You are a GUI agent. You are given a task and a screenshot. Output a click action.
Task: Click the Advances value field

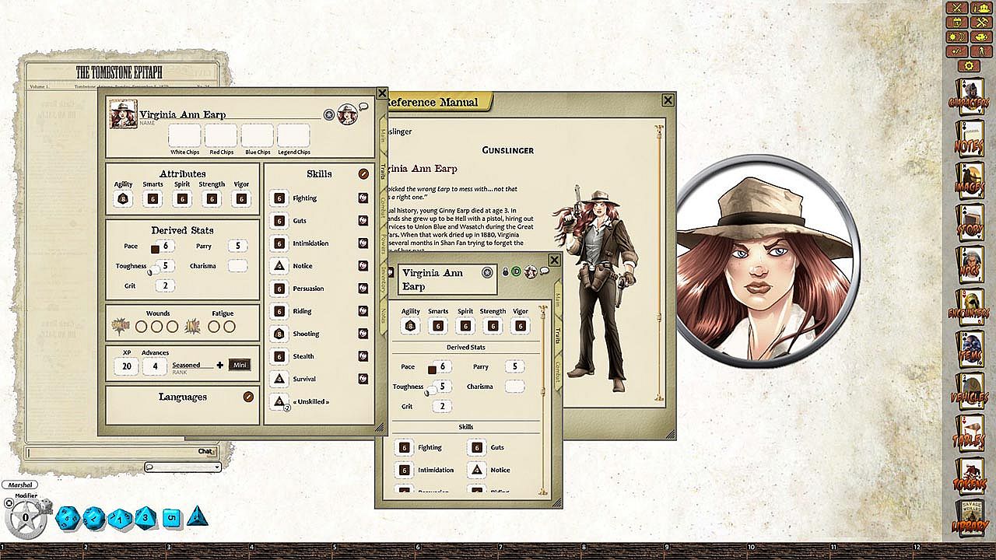click(x=156, y=366)
